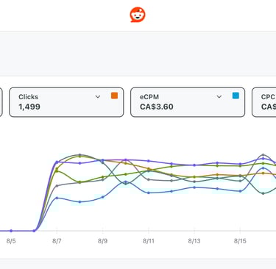Image resolution: width=276 pixels, height=269 pixels.
Task: Select the eCPM CA$3.60 metric card
Action: [188, 102]
